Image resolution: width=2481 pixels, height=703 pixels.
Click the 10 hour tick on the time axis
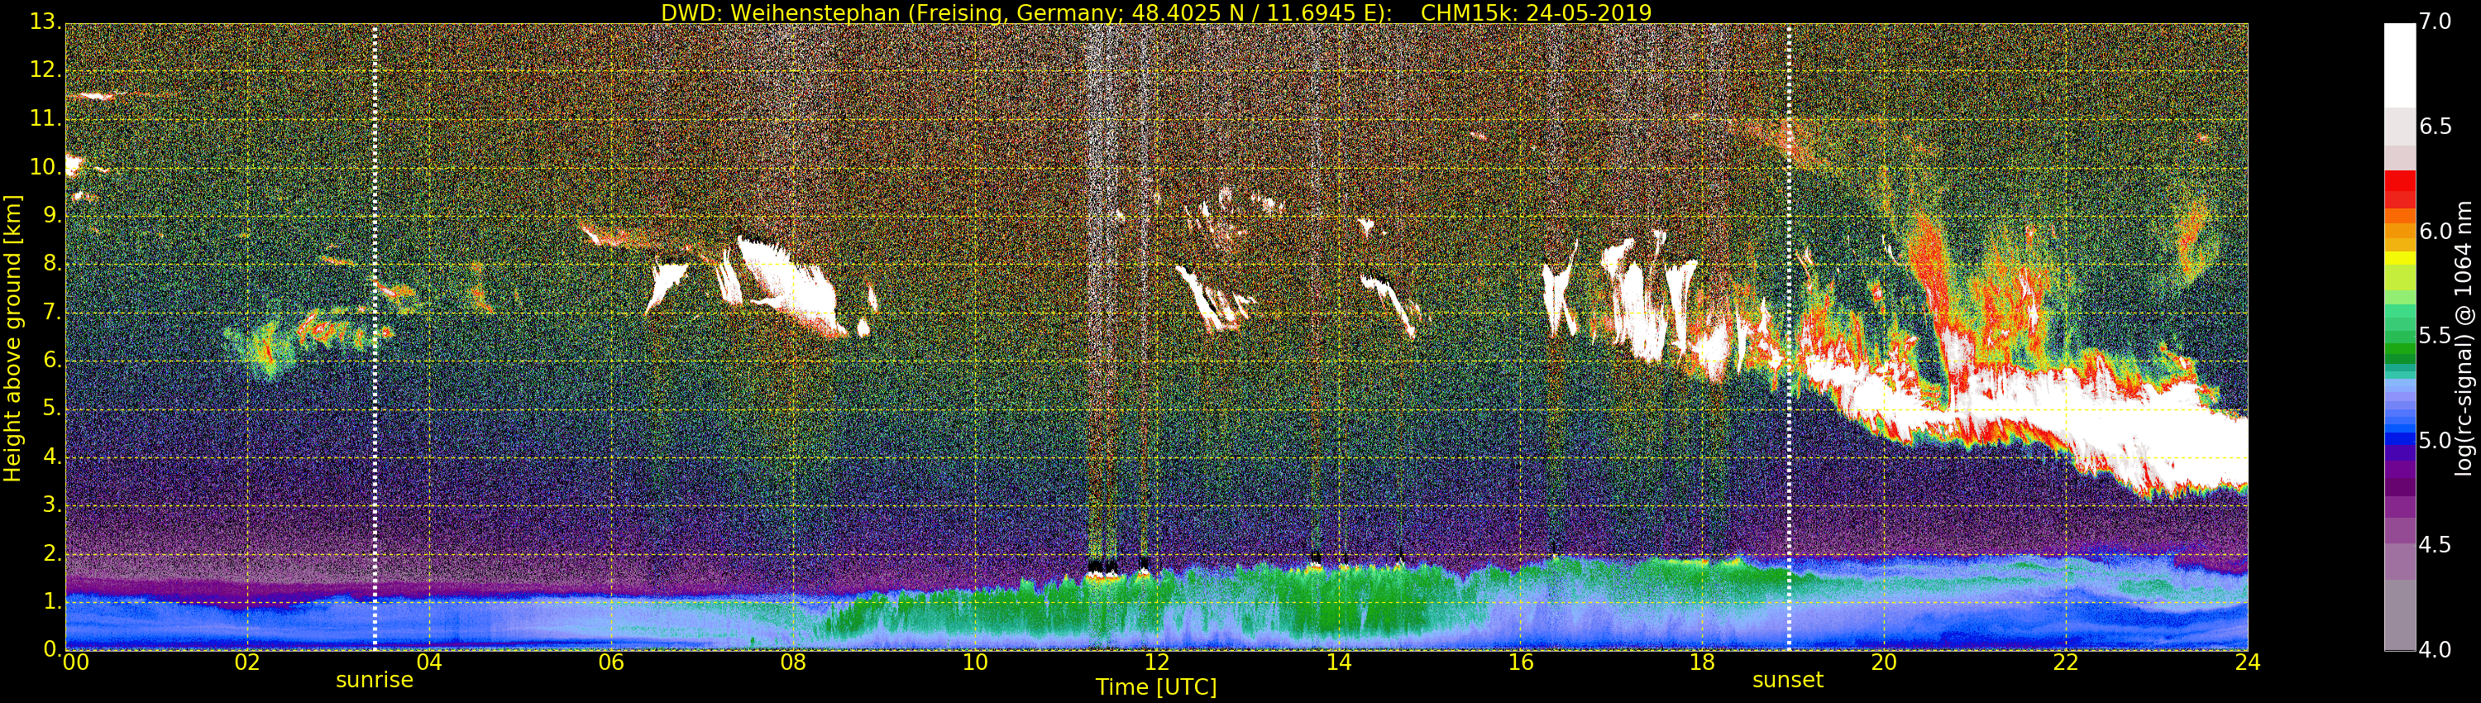975,662
